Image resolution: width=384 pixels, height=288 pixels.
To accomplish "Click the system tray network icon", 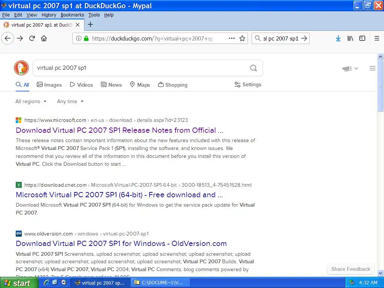I will (x=352, y=282).
